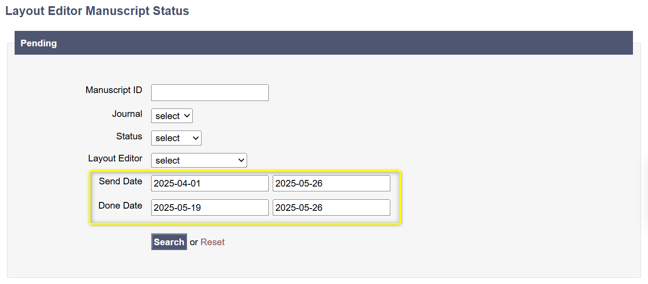Open the Journal dropdown
The image size is (648, 284).
point(172,116)
